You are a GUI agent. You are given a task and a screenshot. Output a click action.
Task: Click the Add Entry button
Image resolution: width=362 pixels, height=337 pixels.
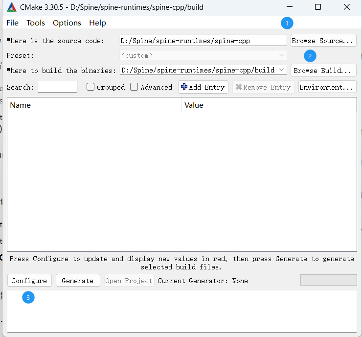coord(203,87)
